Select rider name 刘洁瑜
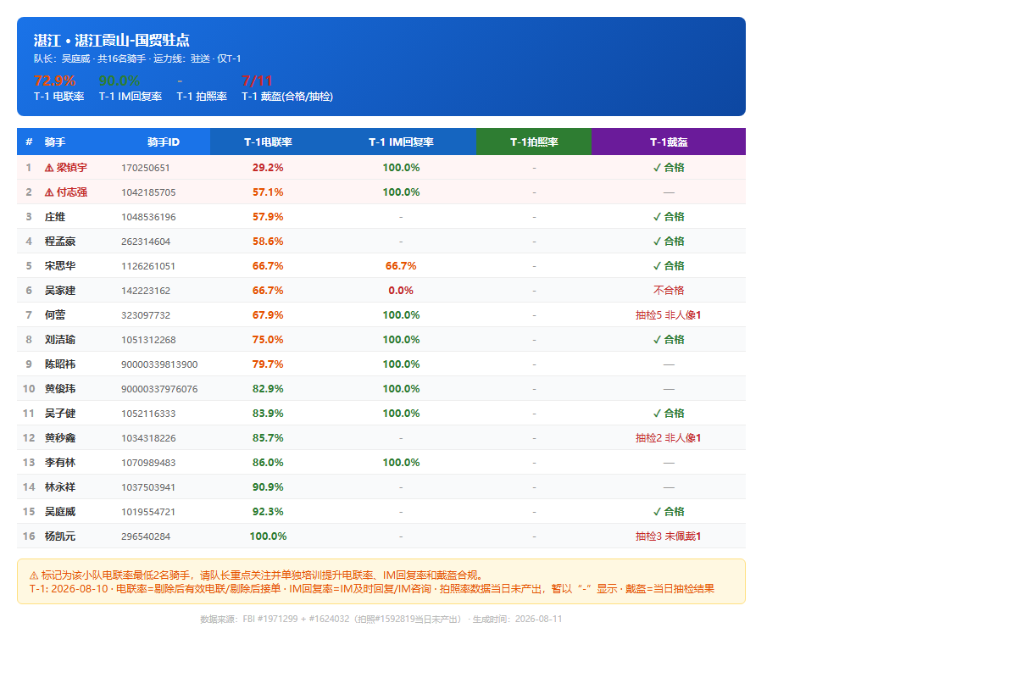The height and width of the screenshot is (678, 1017). point(60,340)
